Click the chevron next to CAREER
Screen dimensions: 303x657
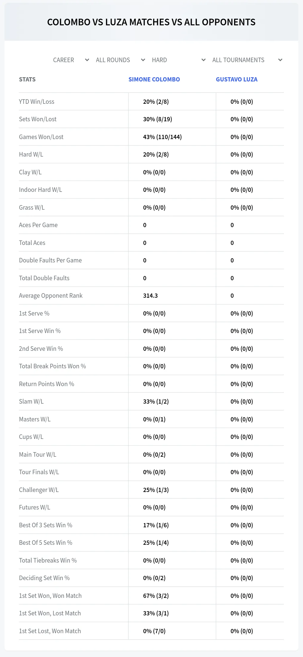coord(87,60)
